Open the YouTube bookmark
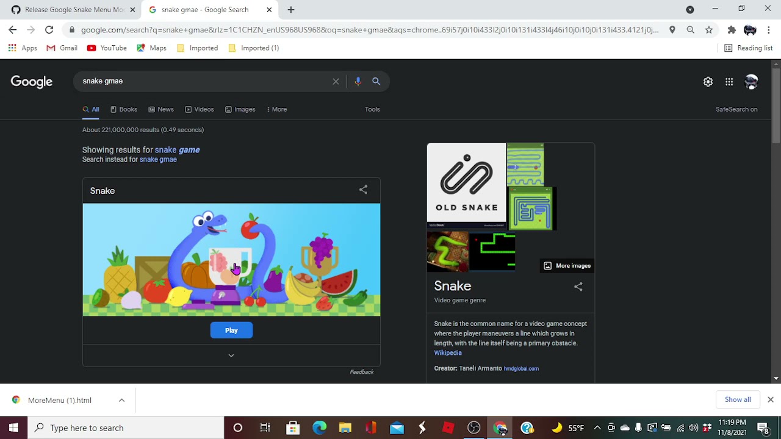The width and height of the screenshot is (781, 439). (x=107, y=48)
